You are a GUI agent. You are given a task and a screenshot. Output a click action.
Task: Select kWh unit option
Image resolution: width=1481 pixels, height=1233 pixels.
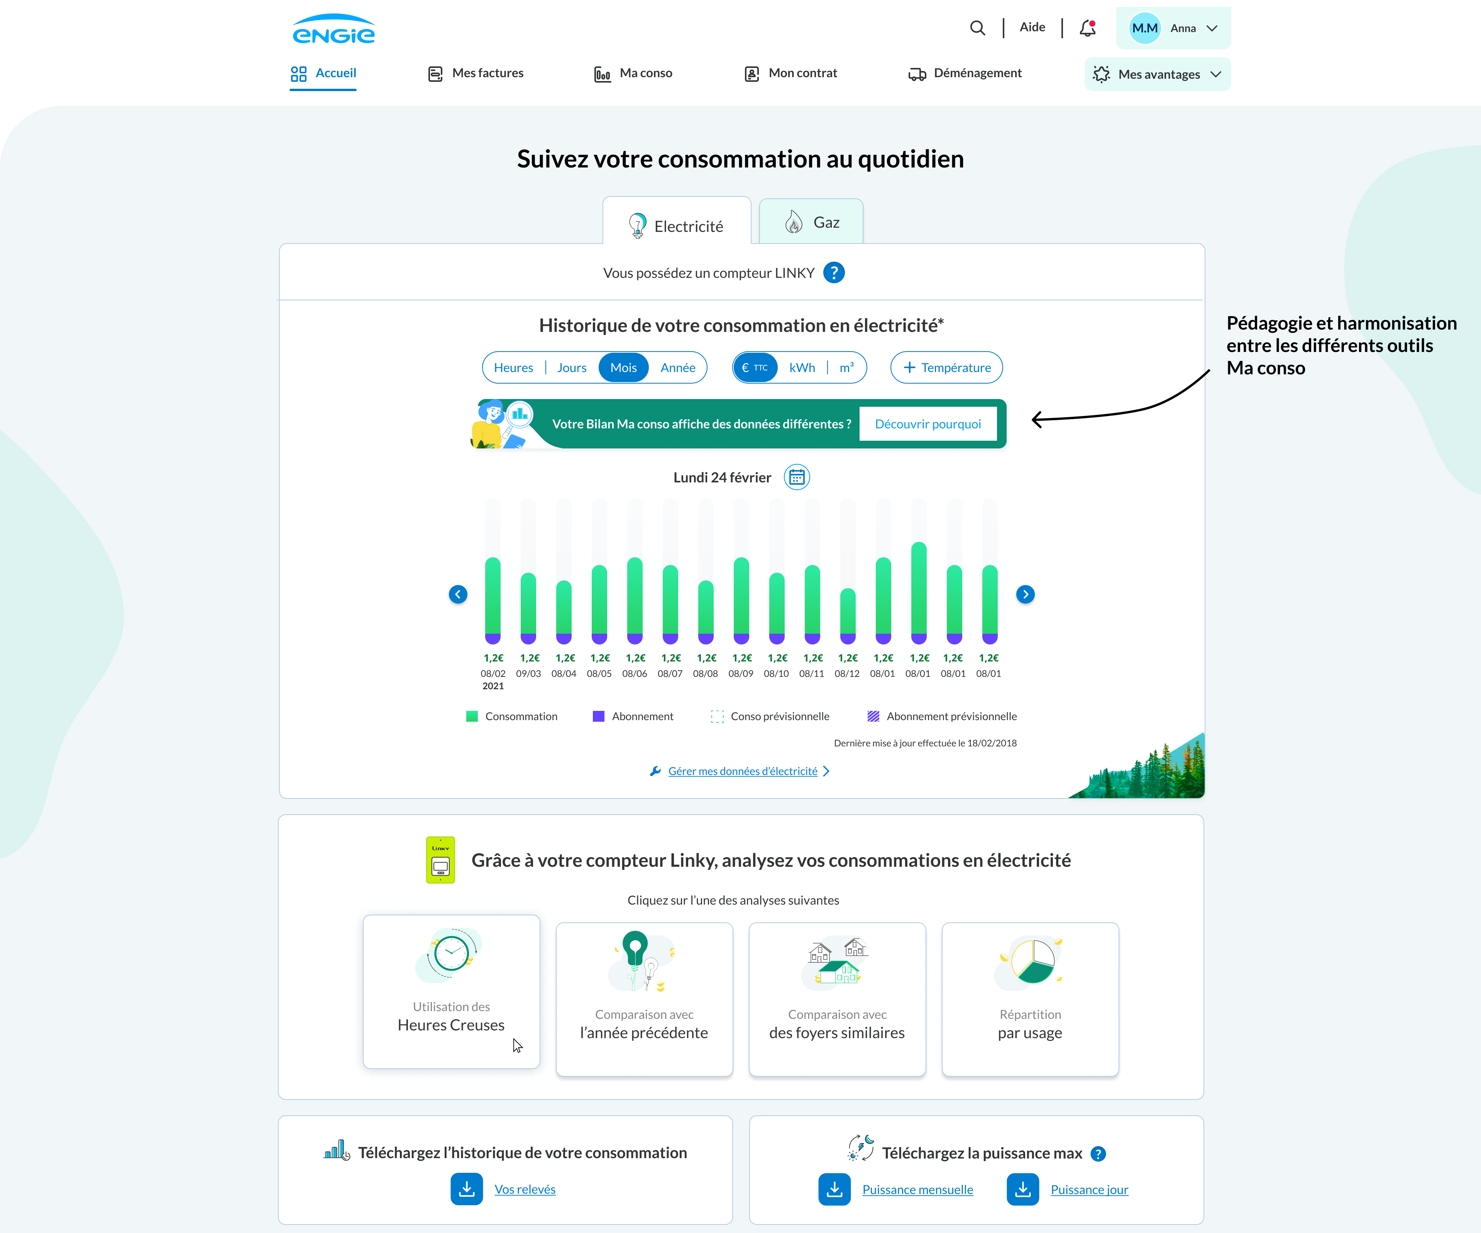pos(802,368)
